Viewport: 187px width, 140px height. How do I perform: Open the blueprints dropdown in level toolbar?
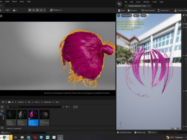coord(8,10)
